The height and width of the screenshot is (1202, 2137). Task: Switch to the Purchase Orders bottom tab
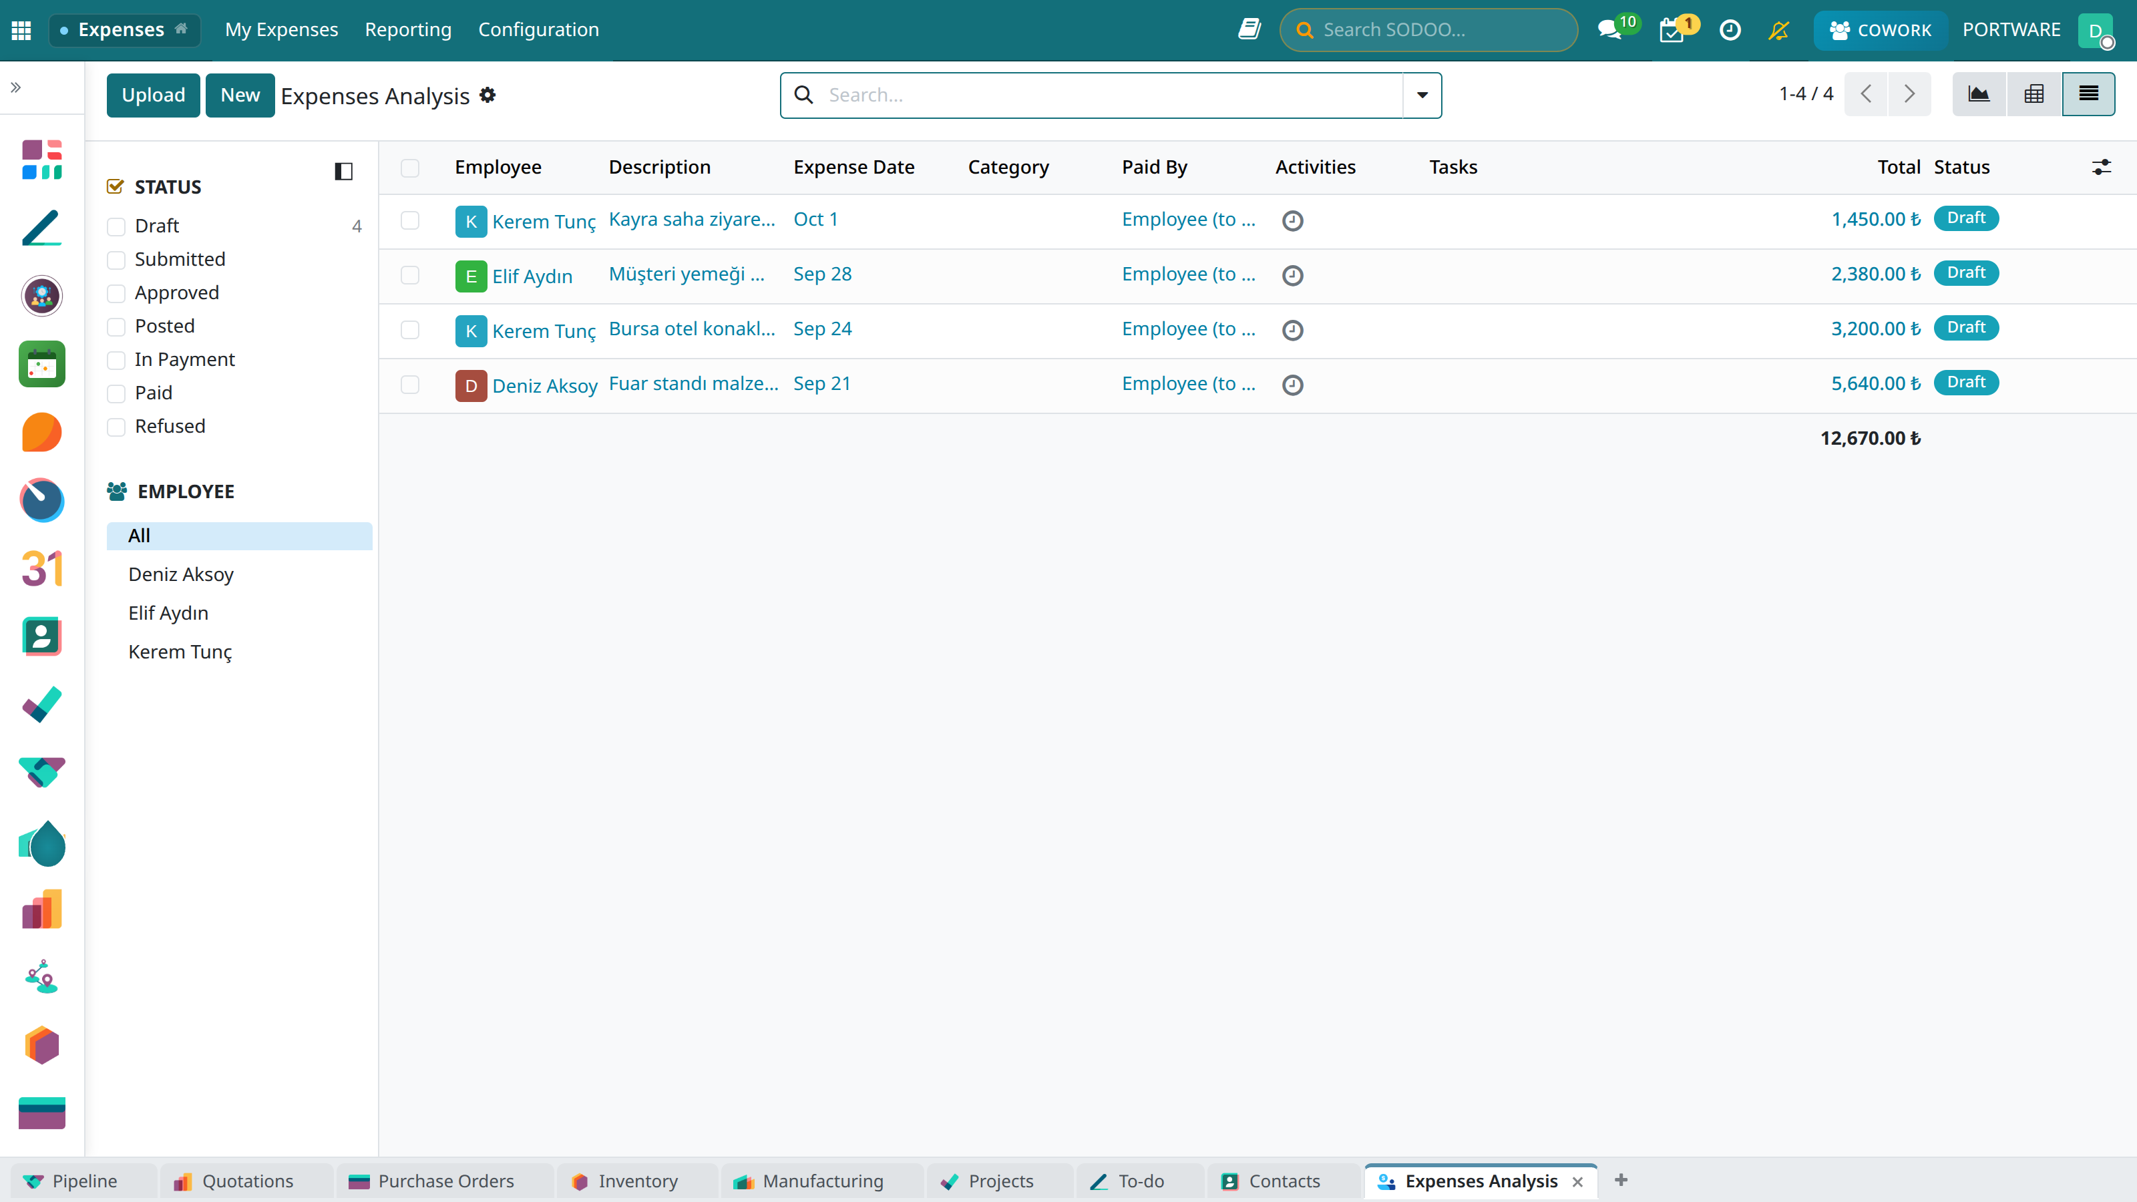(x=445, y=1181)
